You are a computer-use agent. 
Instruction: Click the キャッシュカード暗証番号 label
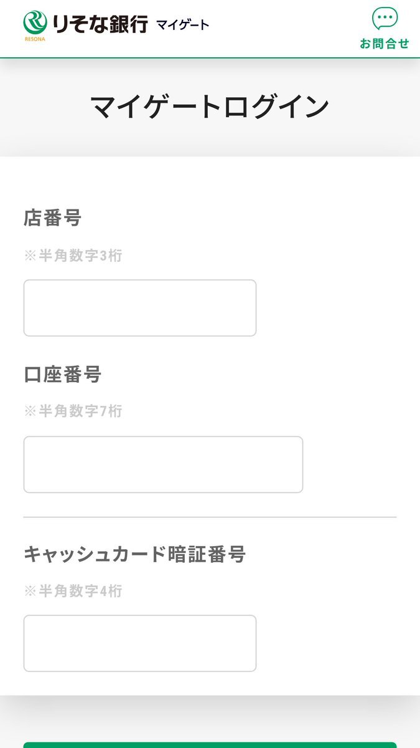[x=135, y=554]
